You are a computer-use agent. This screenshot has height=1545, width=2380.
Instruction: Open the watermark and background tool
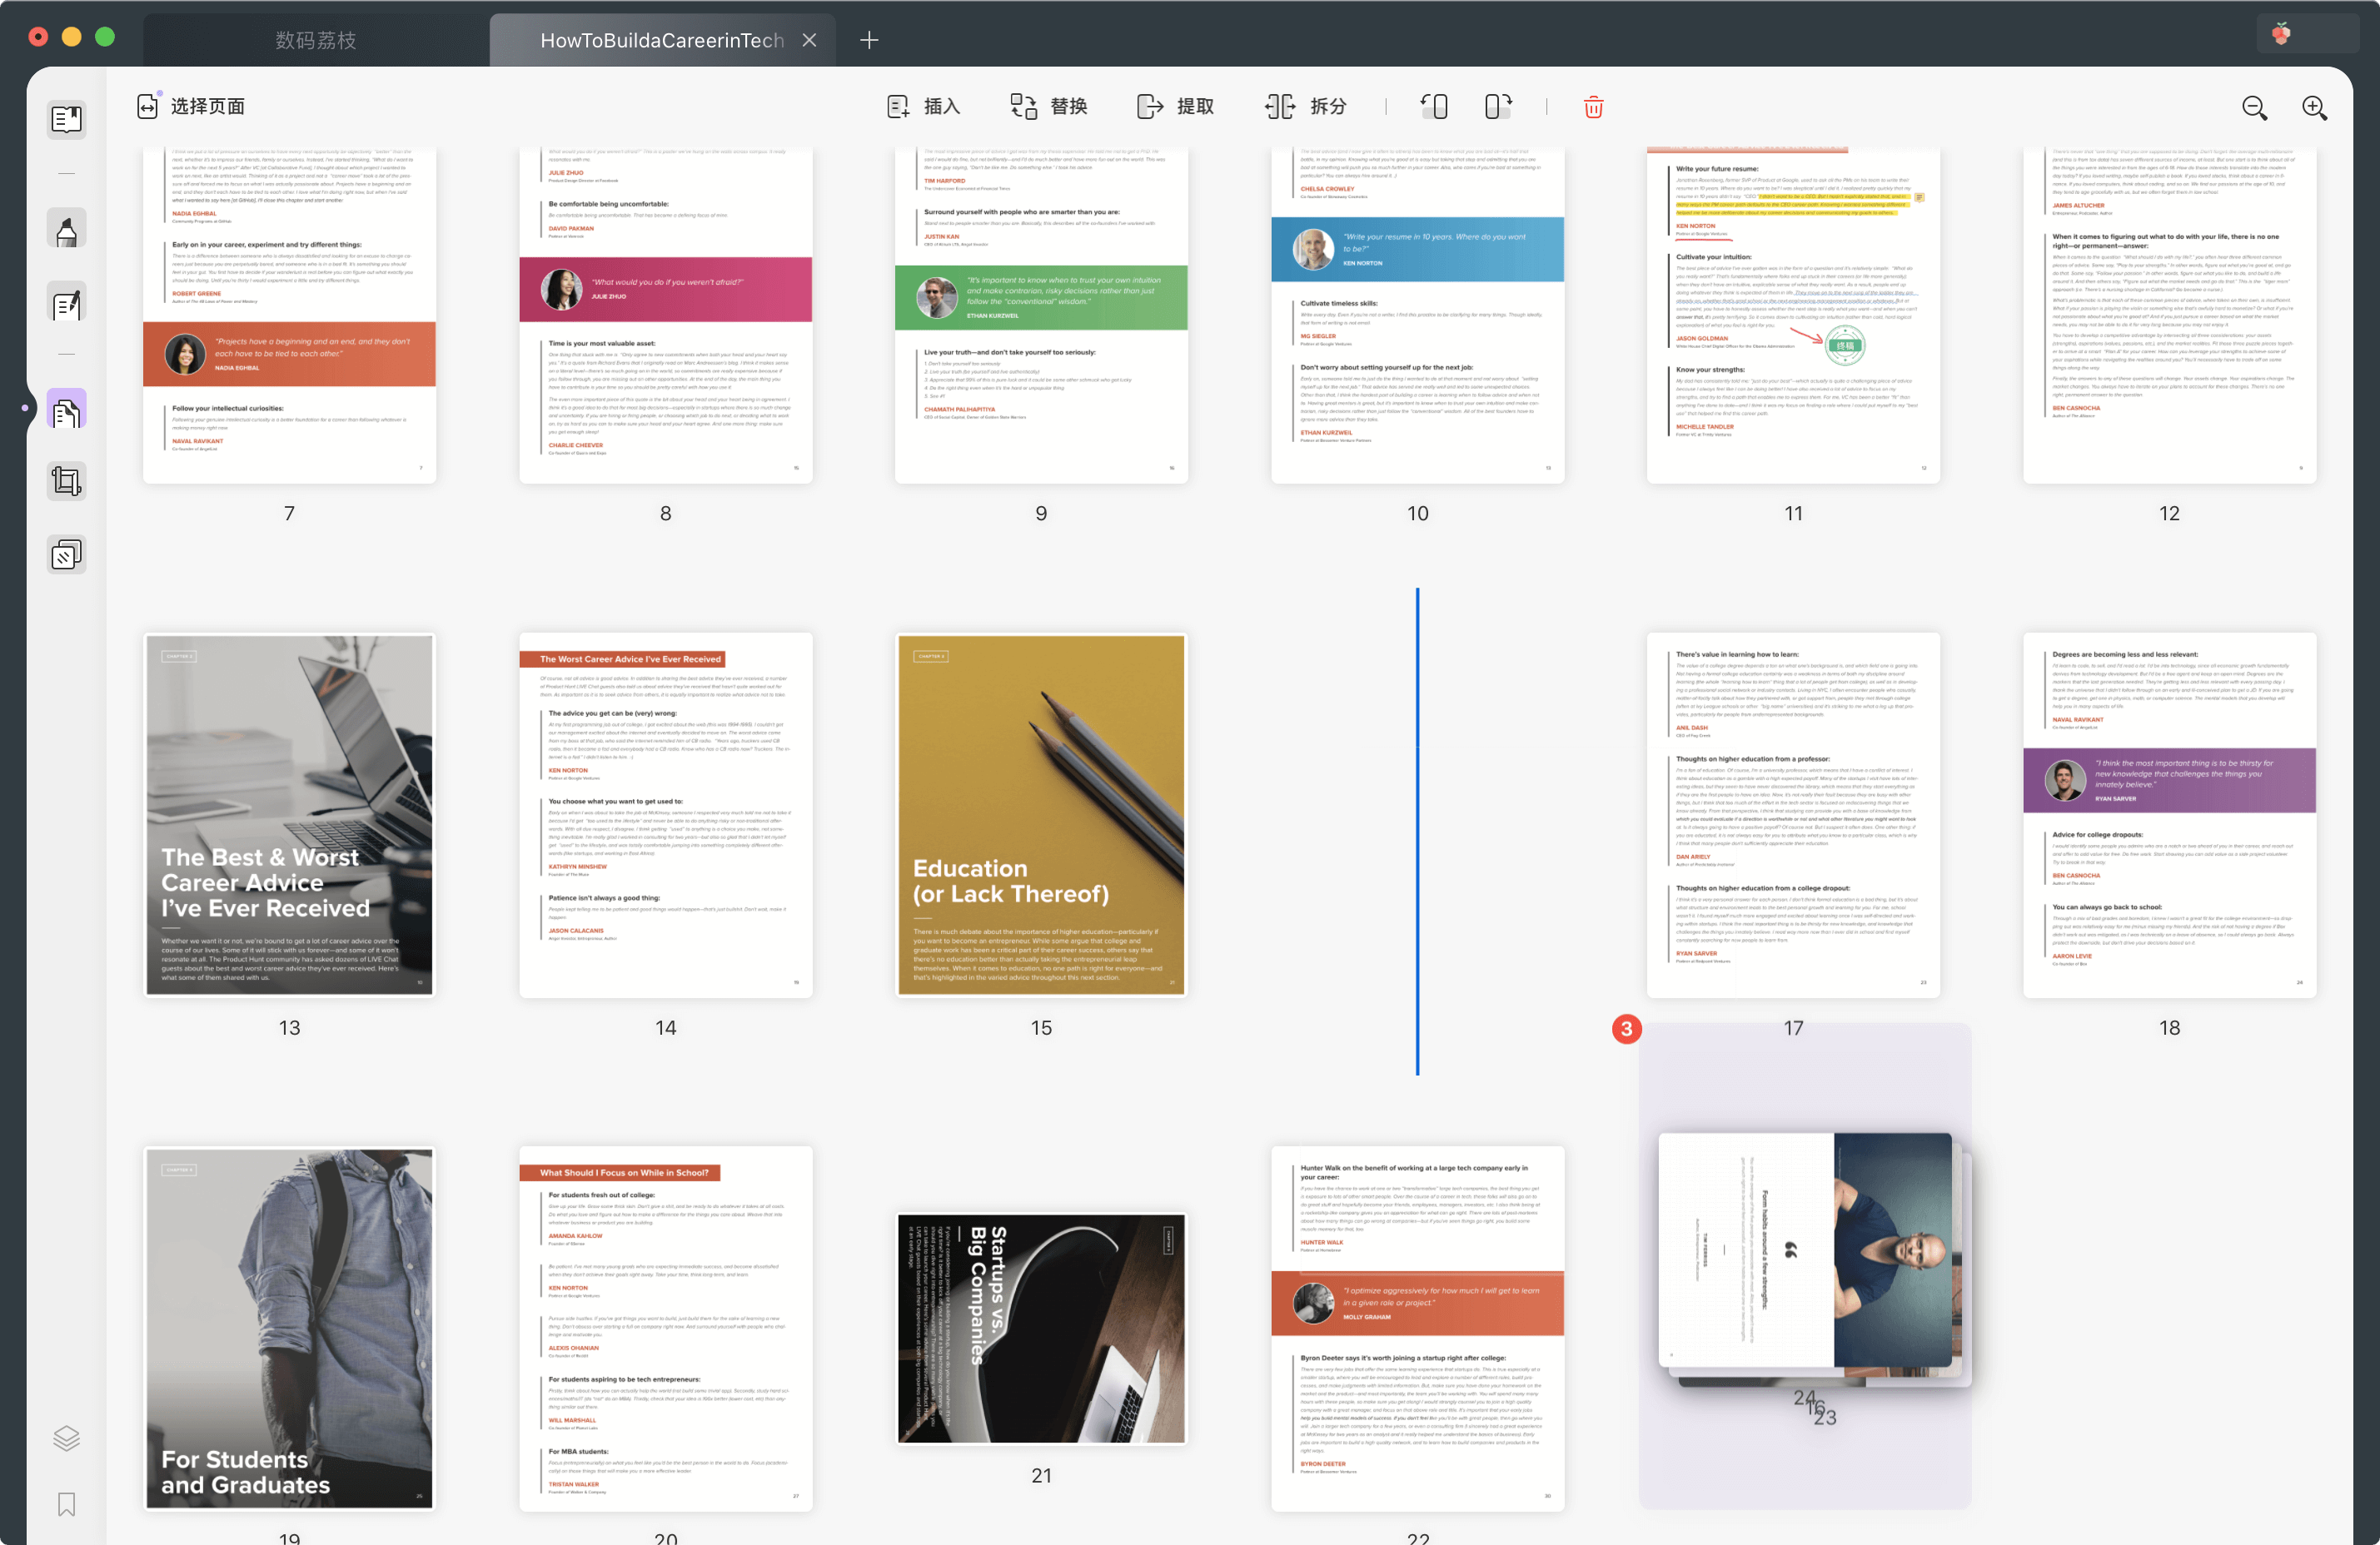coord(66,554)
